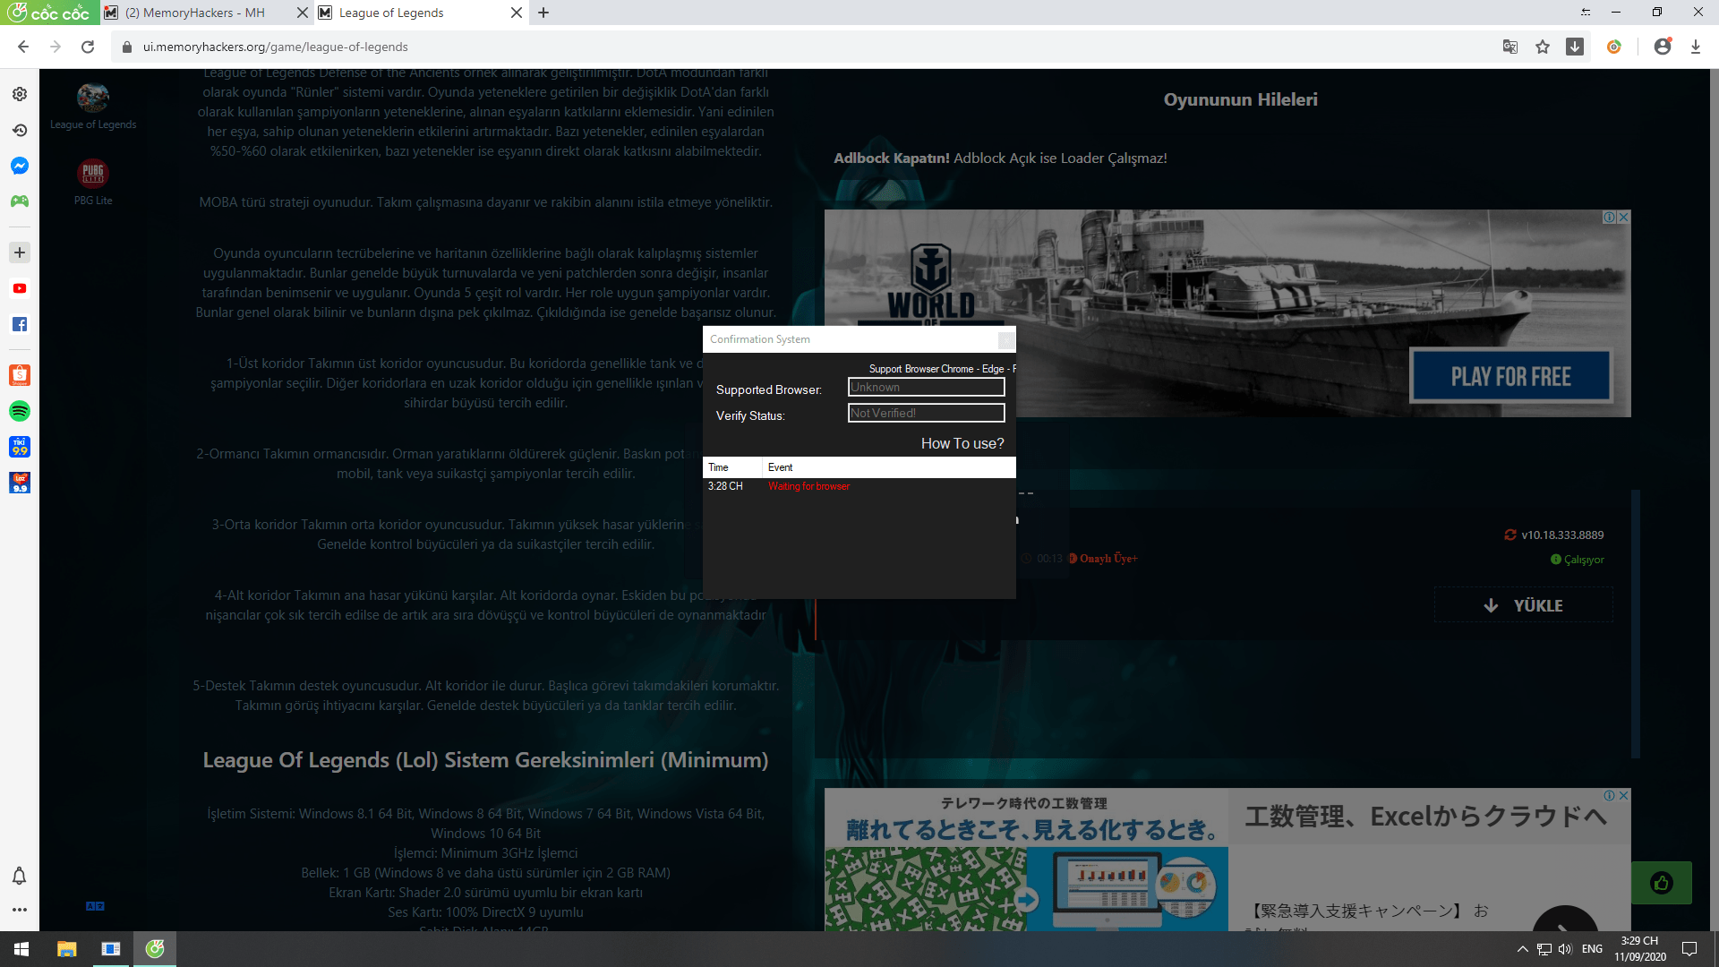Viewport: 1719px width, 967px height.
Task: Open the Windows Start menu
Action: pos(21,949)
